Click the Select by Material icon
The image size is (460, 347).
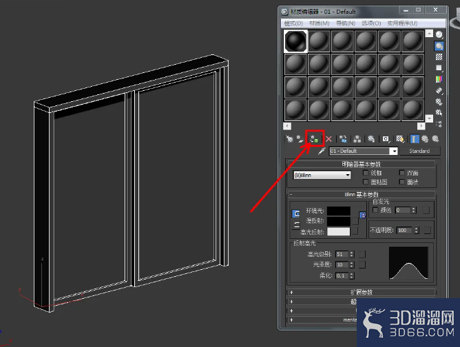click(x=439, y=113)
